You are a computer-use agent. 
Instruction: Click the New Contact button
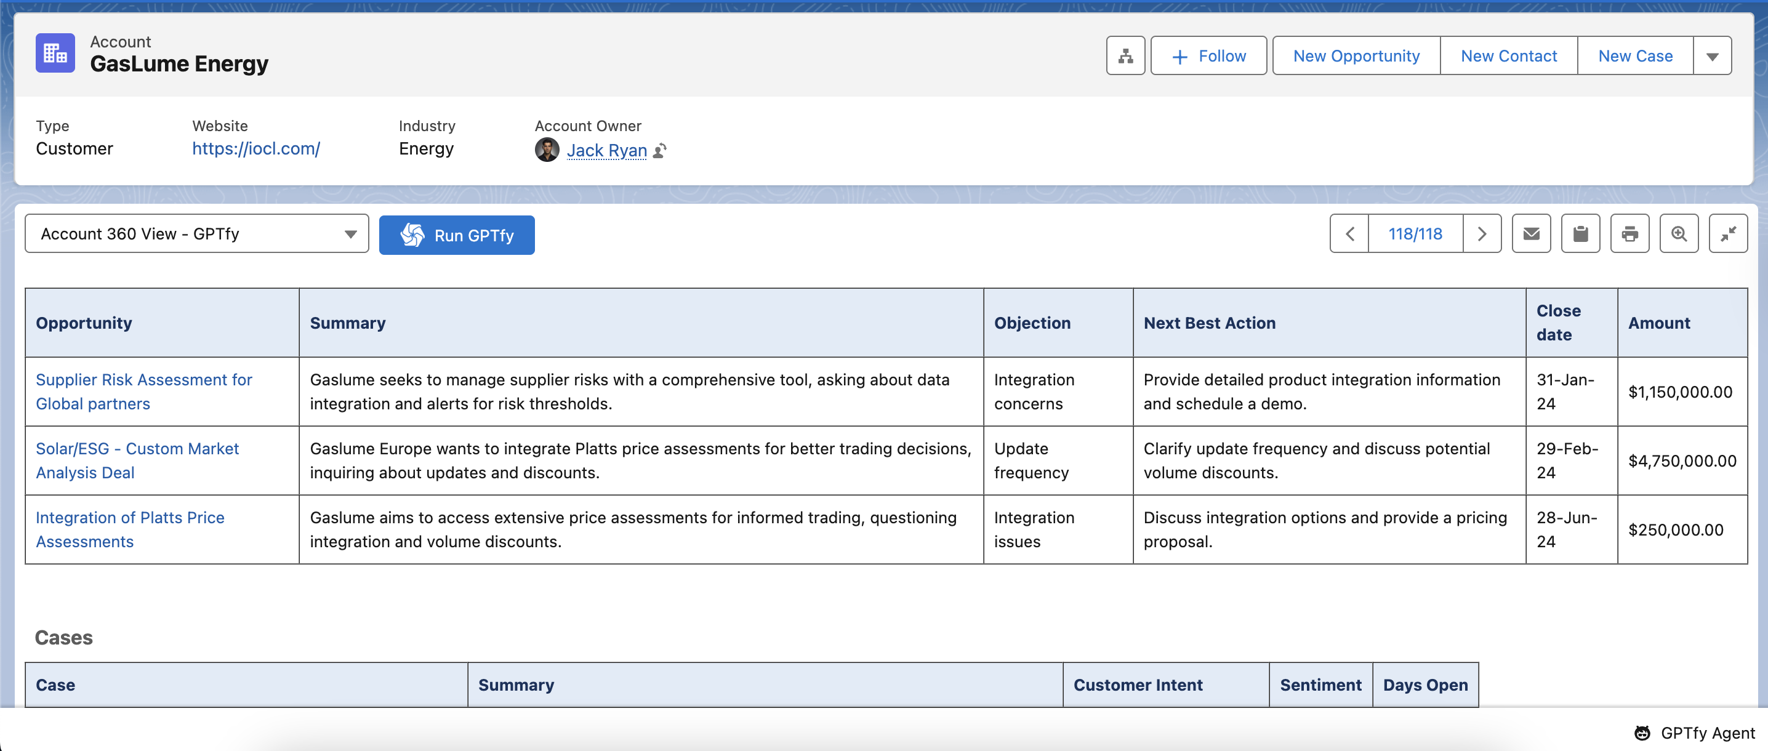point(1508,56)
